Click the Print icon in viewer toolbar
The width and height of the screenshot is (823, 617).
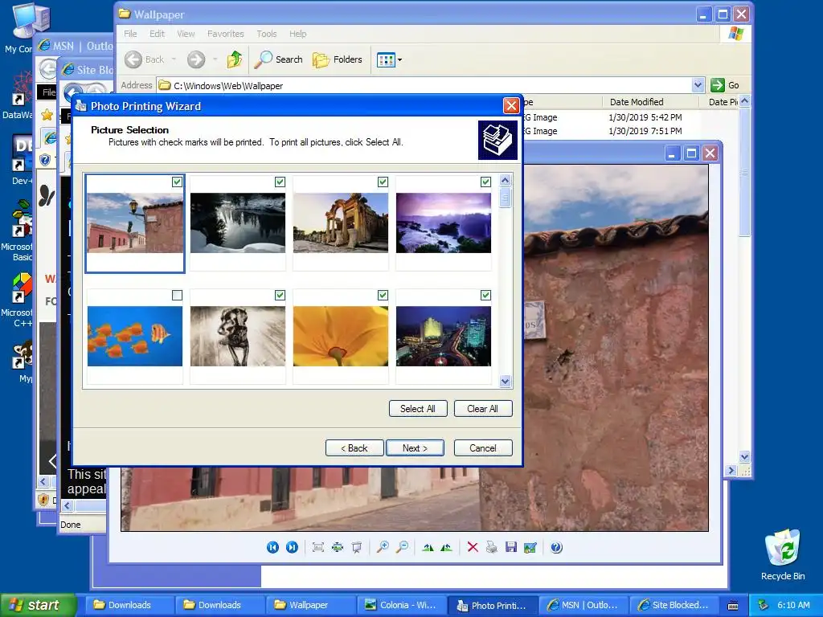tap(491, 547)
